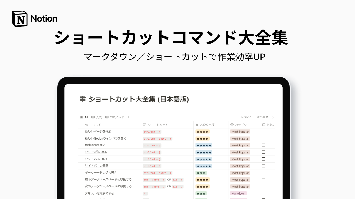Click the ショートカット column text icon

pos(144,125)
